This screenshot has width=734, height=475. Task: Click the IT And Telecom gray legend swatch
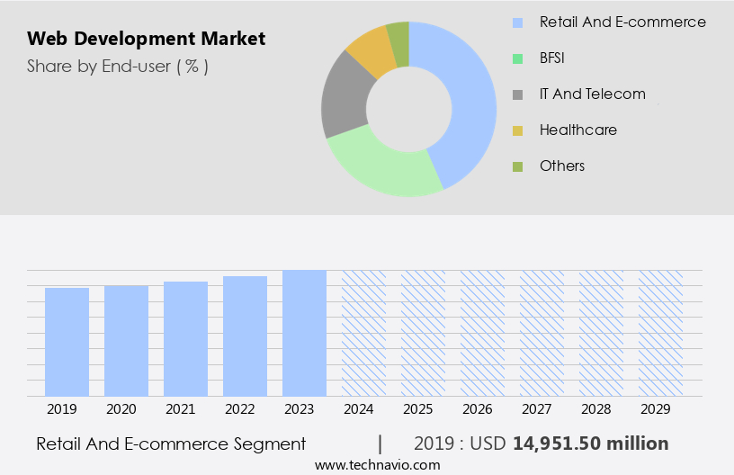[517, 94]
